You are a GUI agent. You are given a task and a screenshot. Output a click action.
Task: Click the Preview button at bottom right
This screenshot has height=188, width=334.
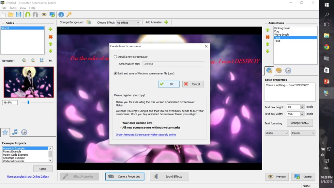[x=277, y=177]
